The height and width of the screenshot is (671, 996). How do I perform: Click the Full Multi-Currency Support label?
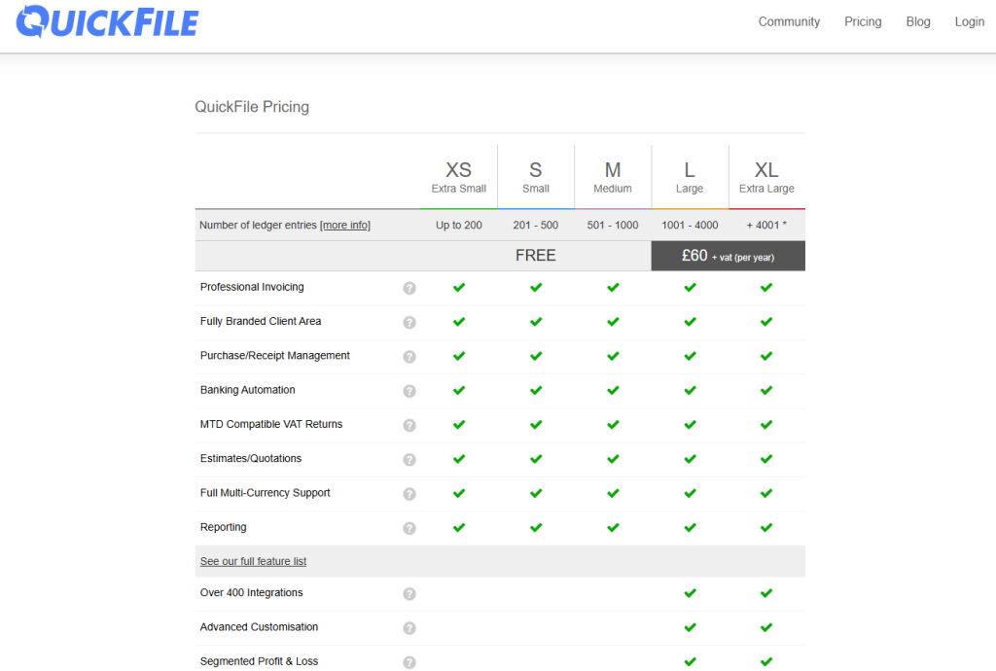(265, 493)
